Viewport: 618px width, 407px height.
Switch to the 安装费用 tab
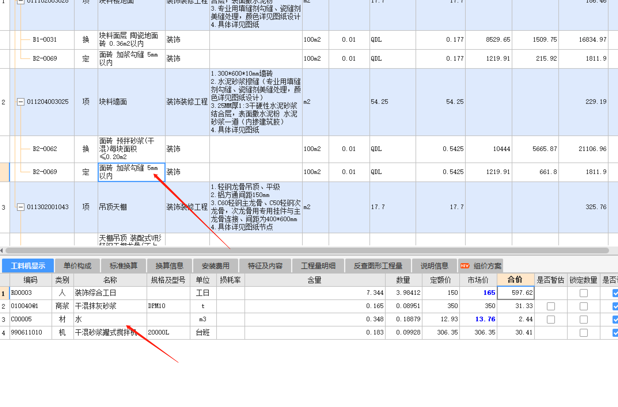click(215, 265)
